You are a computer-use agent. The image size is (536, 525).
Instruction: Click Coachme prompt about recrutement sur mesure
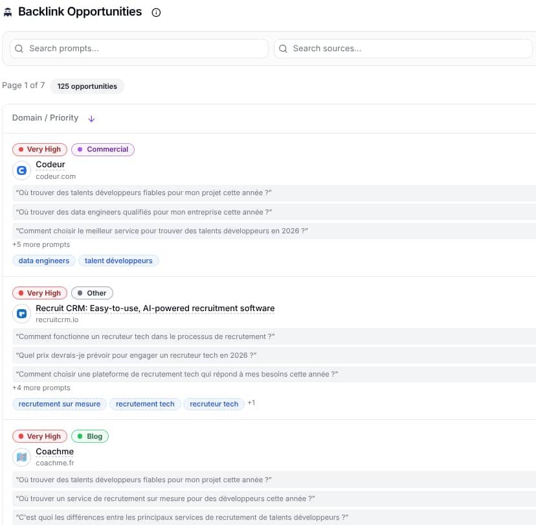(x=274, y=499)
